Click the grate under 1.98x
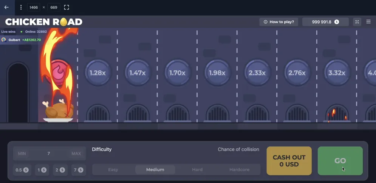376x183 pixels. pyautogui.click(x=217, y=113)
